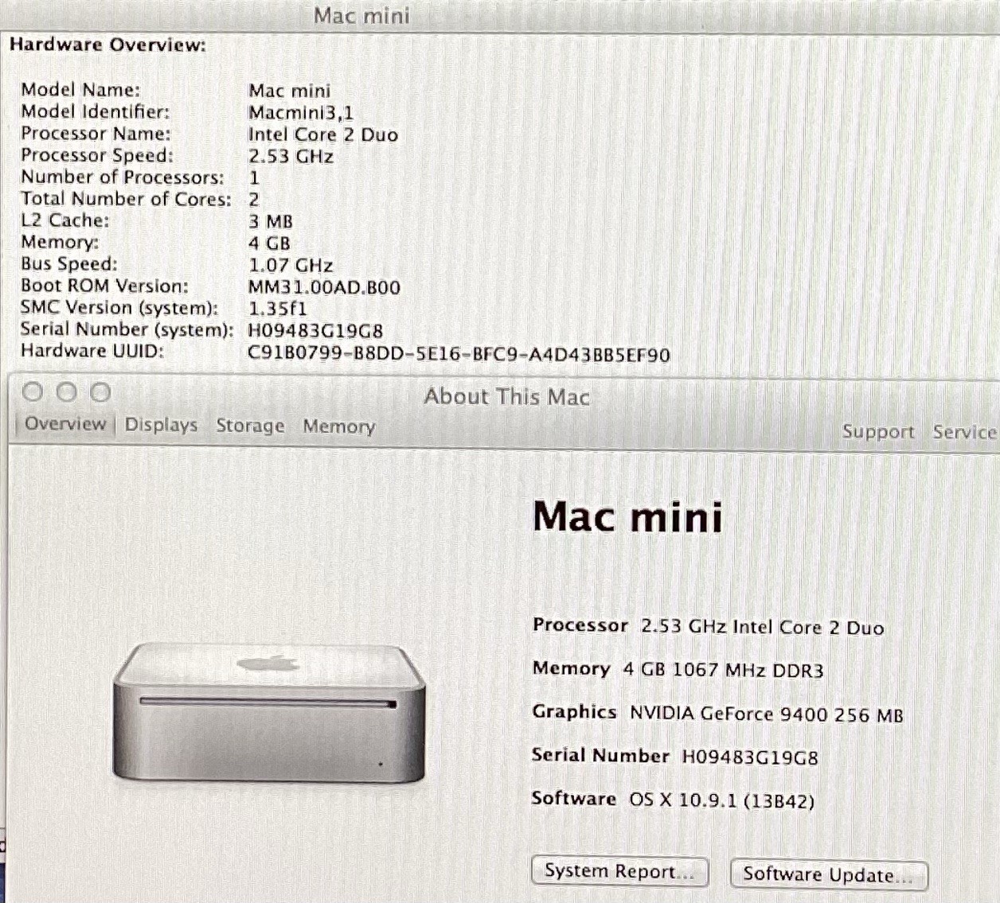The height and width of the screenshot is (903, 1000).
Task: Click the About This Mac window title
Action: 506,396
